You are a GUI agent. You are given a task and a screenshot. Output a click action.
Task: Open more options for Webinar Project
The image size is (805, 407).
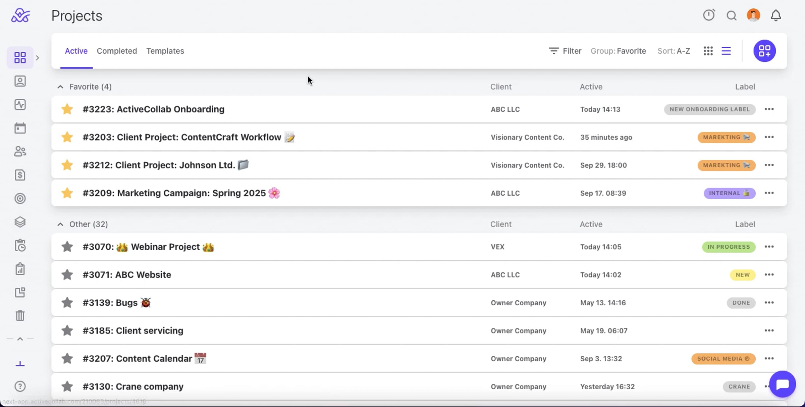pyautogui.click(x=769, y=247)
